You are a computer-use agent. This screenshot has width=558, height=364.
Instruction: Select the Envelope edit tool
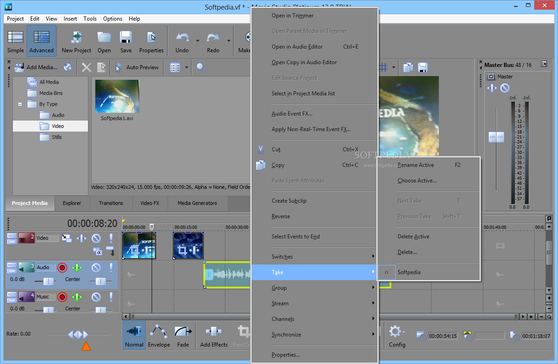click(159, 335)
